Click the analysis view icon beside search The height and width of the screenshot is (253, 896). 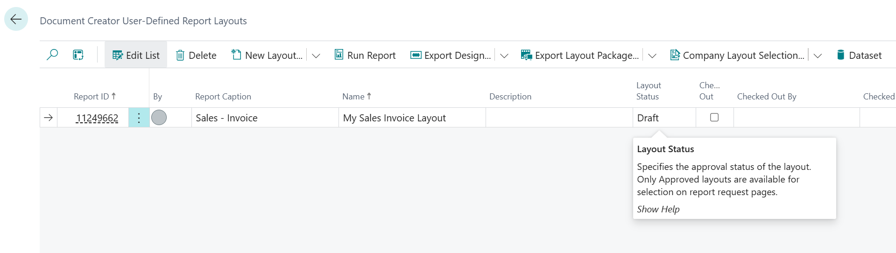click(x=78, y=55)
